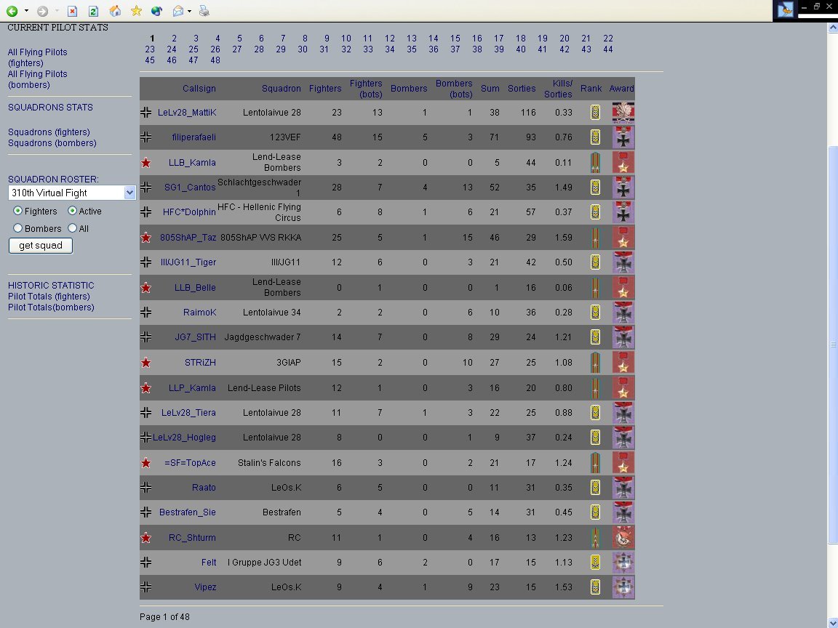Print the page with the printer icon
This screenshot has width=838, height=628.
click(x=204, y=11)
